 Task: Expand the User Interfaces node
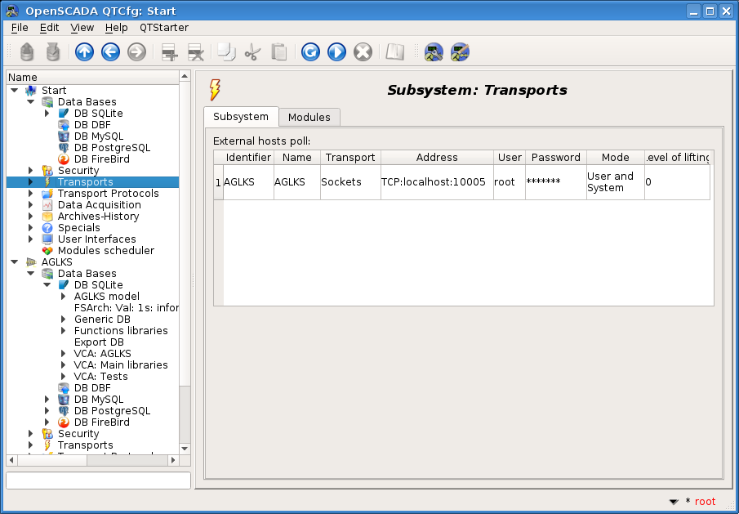pyautogui.click(x=31, y=239)
